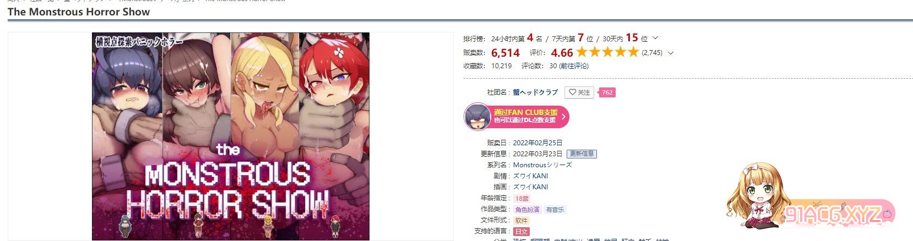Click the five-star rating icons
This screenshot has width=913, height=241.
tap(607, 52)
